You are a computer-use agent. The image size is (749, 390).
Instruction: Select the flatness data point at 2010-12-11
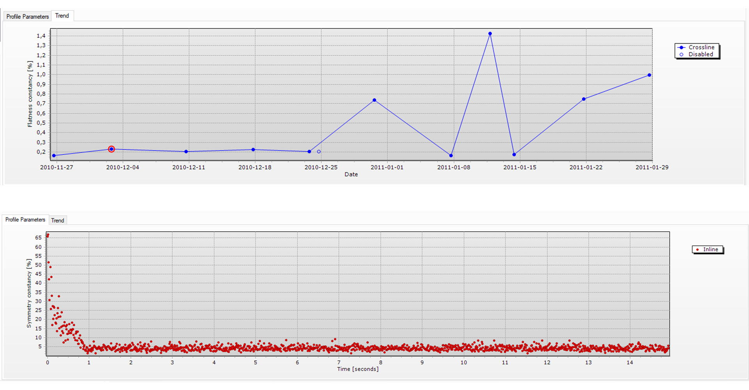[x=186, y=152]
